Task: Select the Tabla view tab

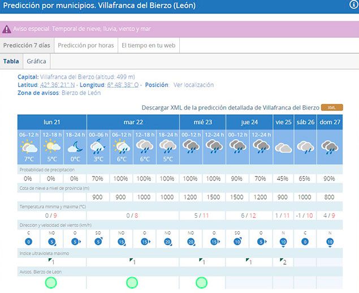Action: [x=11, y=61]
